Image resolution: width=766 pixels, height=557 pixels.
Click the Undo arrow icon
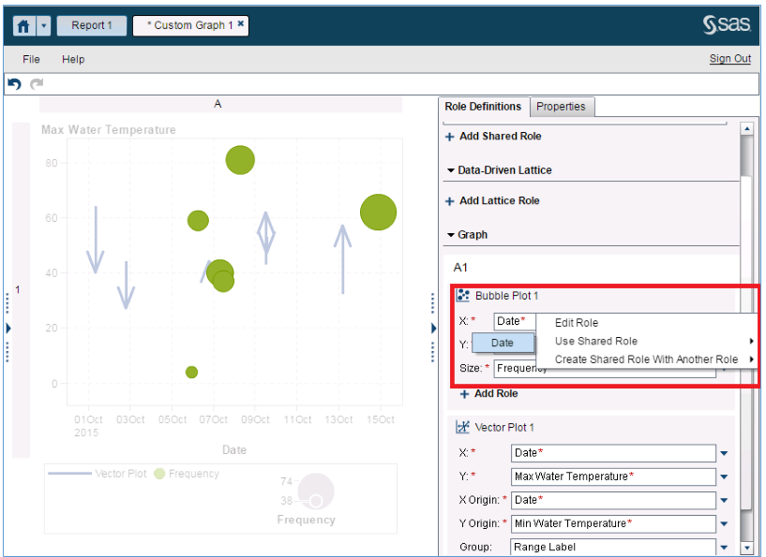[x=15, y=84]
